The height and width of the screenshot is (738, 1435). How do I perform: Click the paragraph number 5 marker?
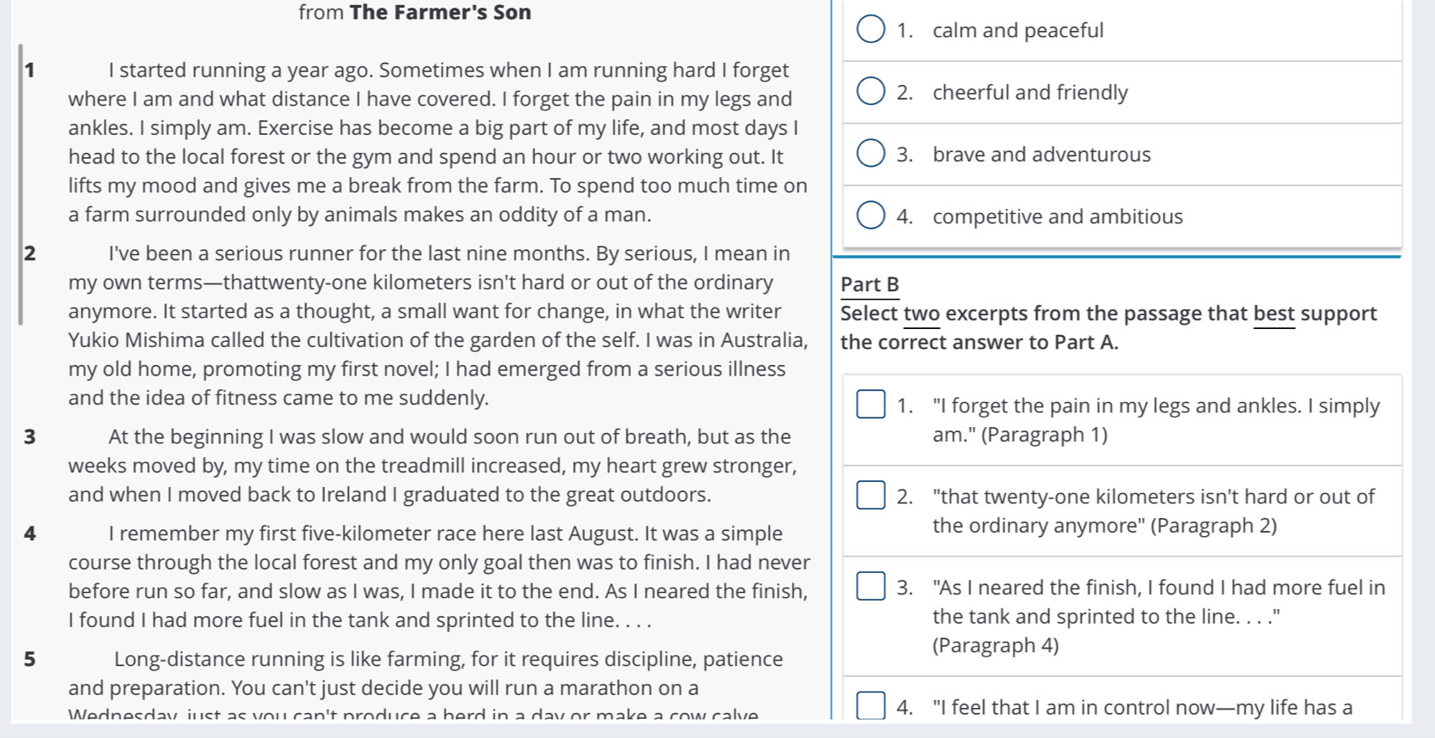(30, 659)
